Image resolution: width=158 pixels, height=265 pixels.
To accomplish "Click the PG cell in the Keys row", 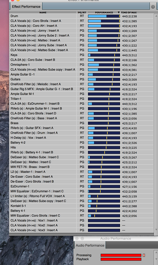I will tap(82, 55).
